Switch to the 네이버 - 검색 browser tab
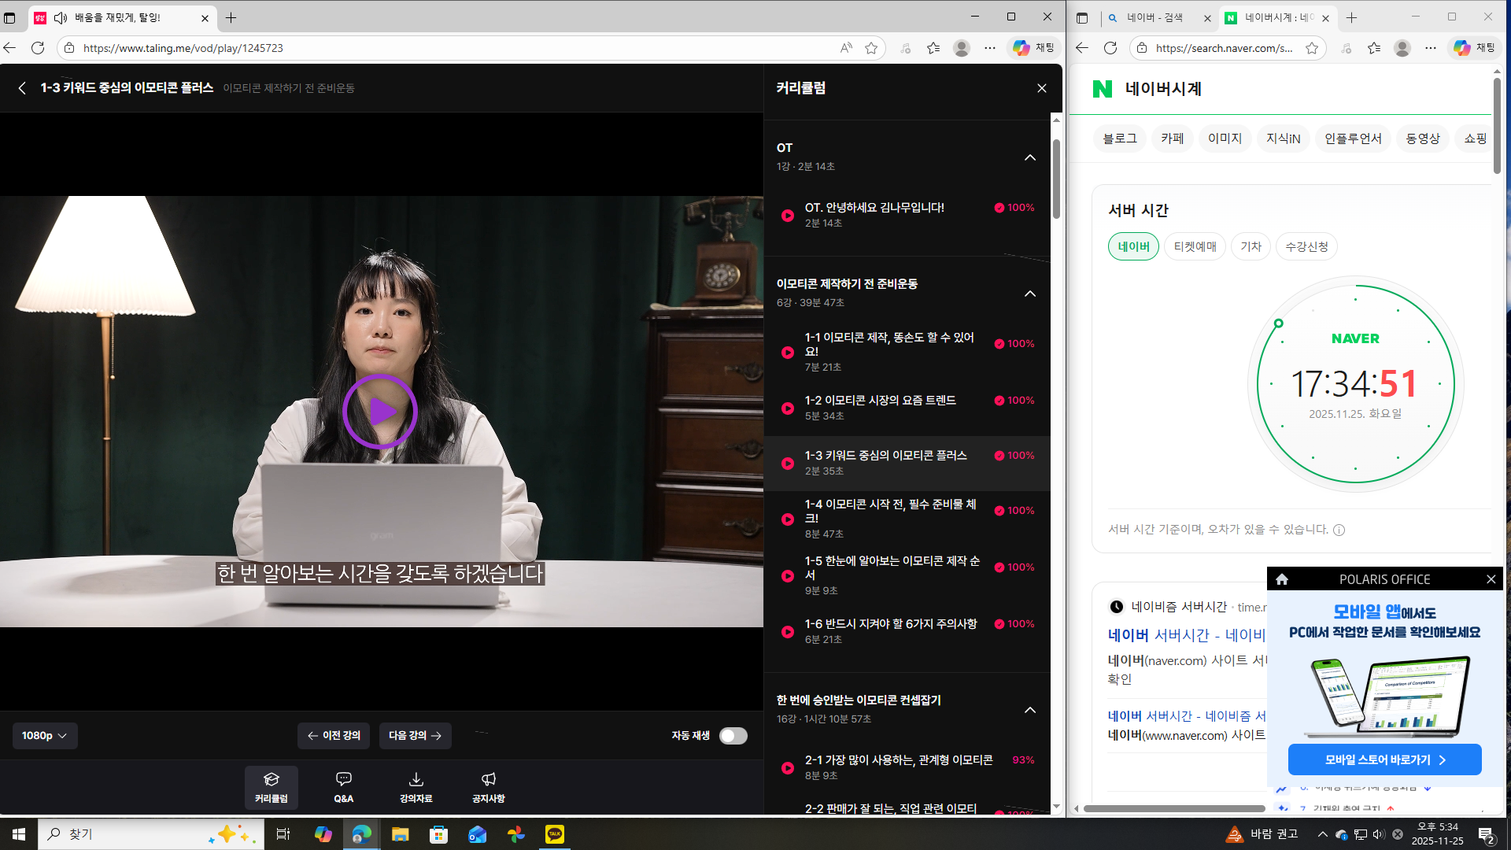Screen dimensions: 1511x850 click(1154, 17)
